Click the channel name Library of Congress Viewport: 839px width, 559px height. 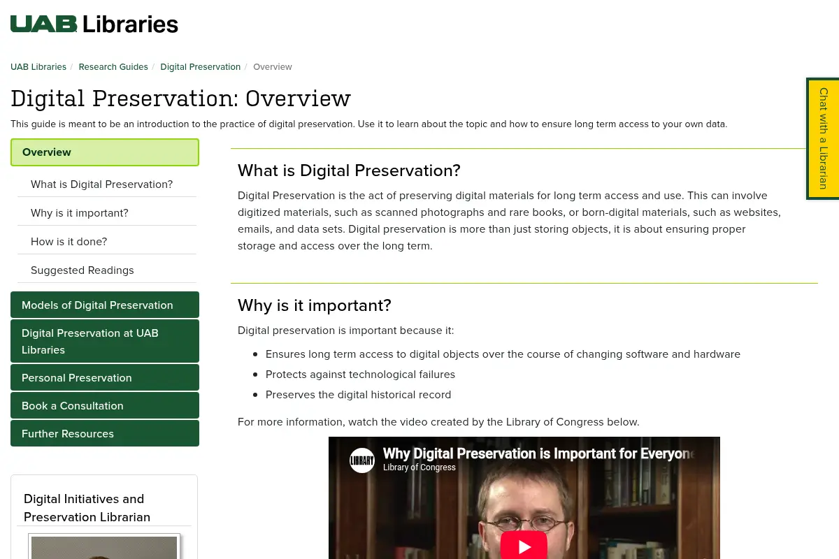tap(419, 467)
